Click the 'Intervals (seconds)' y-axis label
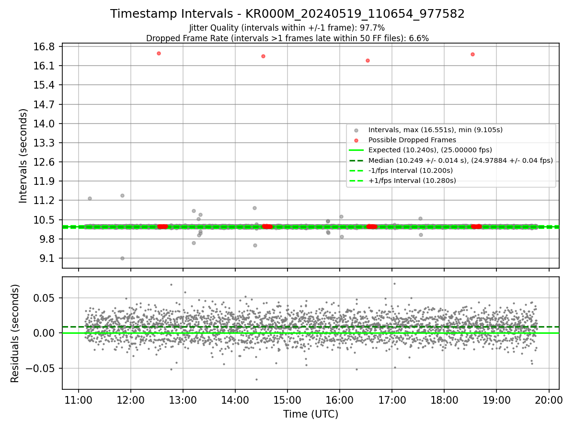Viewport: 575px width, 431px height. coord(23,156)
